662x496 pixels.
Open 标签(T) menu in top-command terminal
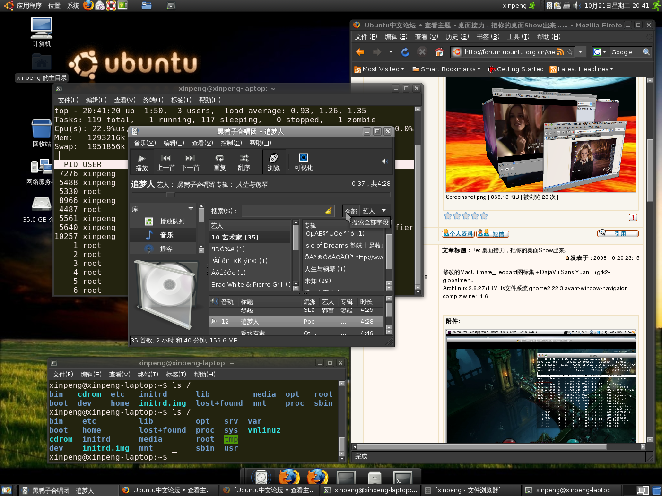tap(181, 100)
